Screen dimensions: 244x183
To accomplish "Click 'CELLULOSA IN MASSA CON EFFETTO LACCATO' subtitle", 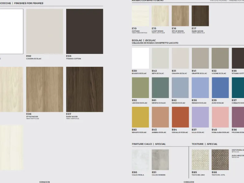I will (x=155, y=43).
